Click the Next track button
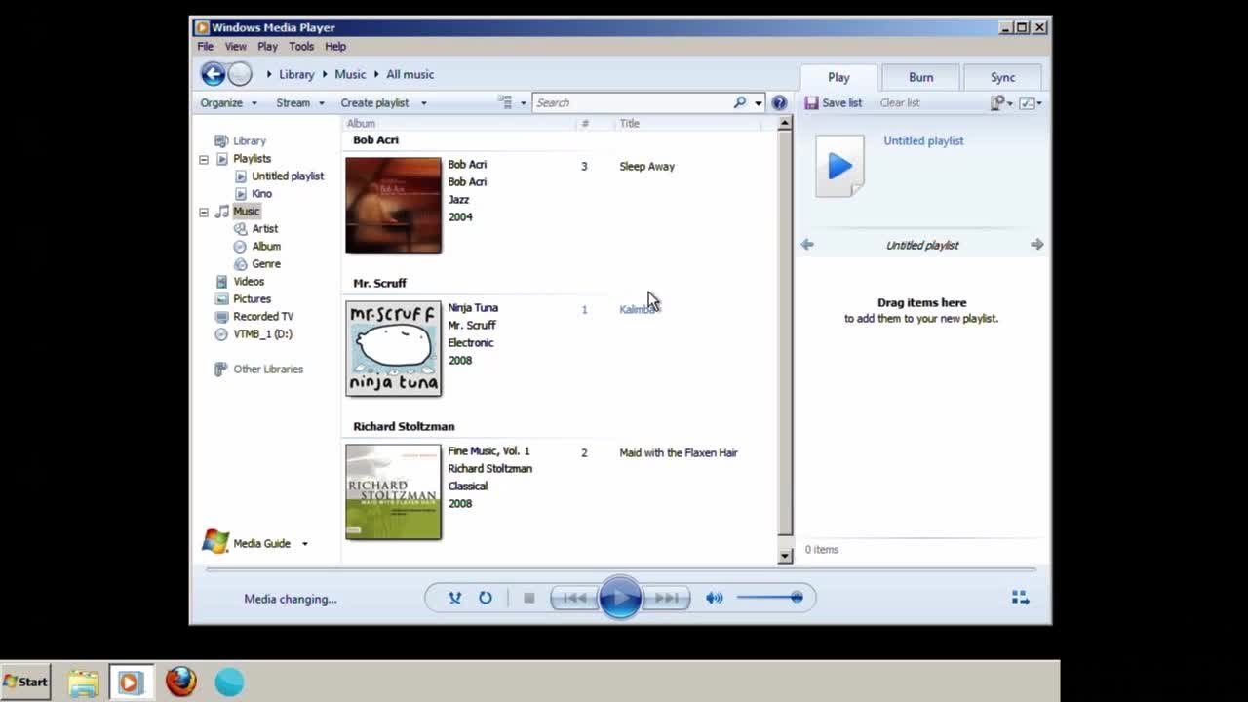1248x702 pixels. 667,598
